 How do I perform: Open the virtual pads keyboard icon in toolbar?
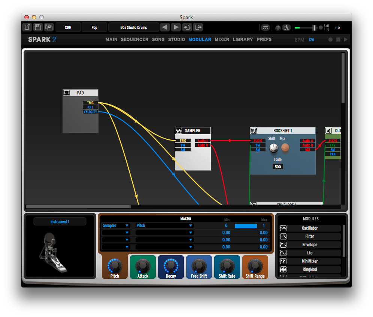265,27
